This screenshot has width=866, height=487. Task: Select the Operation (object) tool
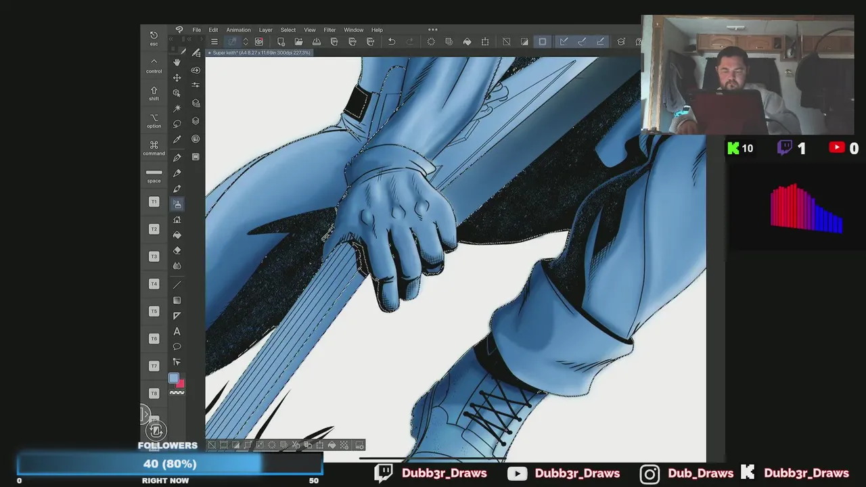tap(177, 93)
